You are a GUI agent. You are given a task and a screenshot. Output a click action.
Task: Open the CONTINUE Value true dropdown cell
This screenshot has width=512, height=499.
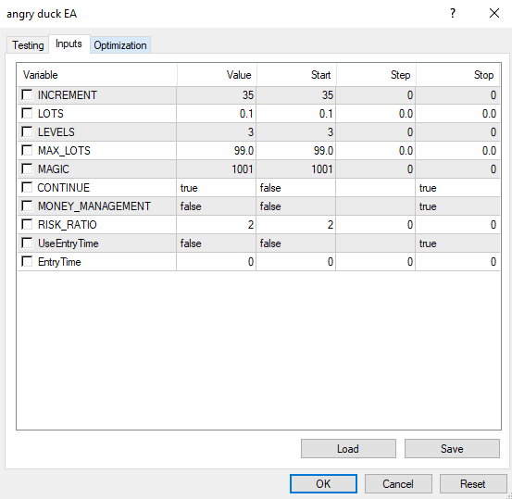click(x=216, y=187)
